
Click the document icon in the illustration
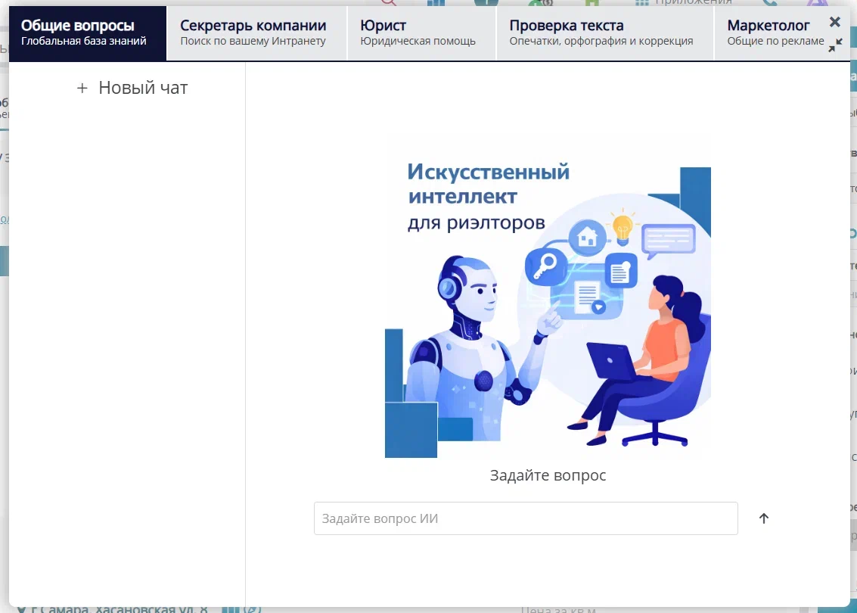pyautogui.click(x=620, y=270)
